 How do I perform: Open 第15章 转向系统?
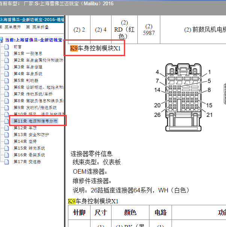29,148
